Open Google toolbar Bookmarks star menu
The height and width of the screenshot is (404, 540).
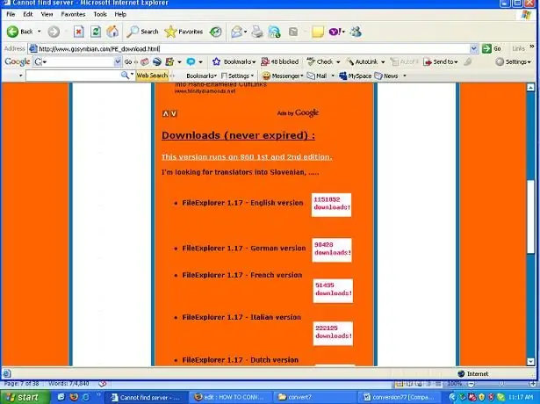pyautogui.click(x=234, y=61)
